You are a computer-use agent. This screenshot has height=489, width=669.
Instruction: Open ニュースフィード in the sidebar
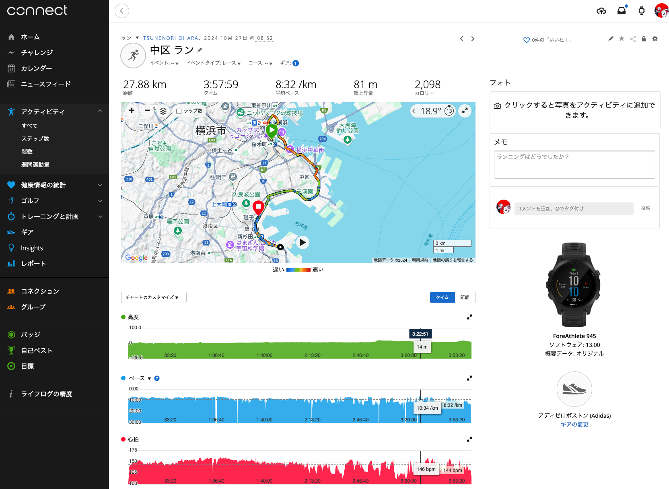(x=45, y=84)
